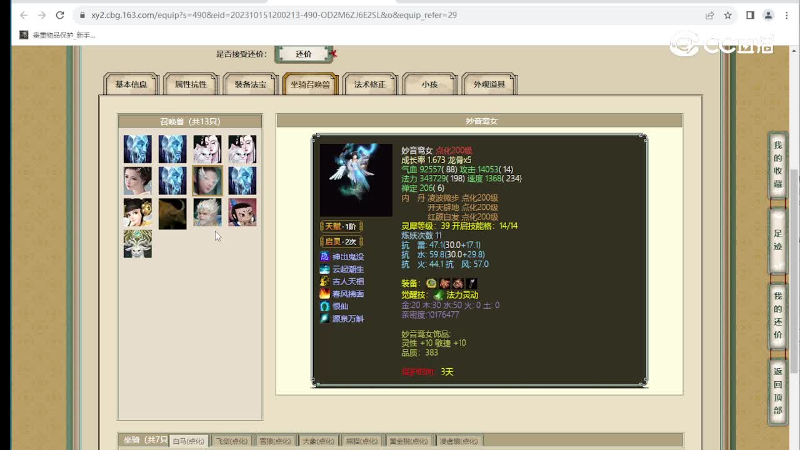The width and height of the screenshot is (800, 450).
Task: Click the 源泉万斛 skill icon
Action: (x=324, y=318)
